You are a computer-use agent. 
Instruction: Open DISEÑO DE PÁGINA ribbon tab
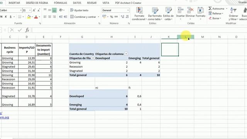tap(37, 3)
